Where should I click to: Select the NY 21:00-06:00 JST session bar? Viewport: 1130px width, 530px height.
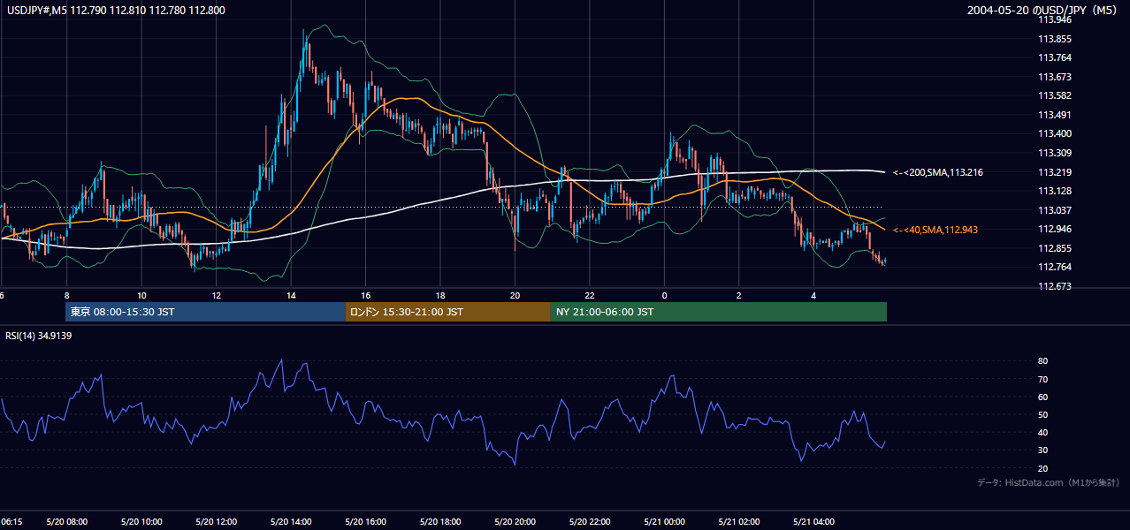click(719, 312)
